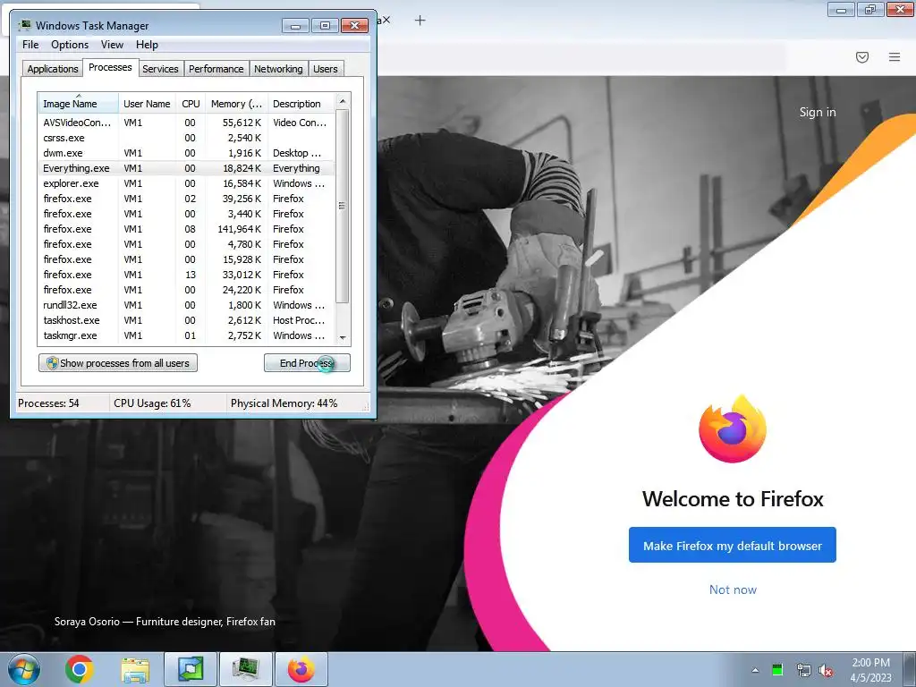Open a new Firefox tab with plus icon

click(420, 21)
